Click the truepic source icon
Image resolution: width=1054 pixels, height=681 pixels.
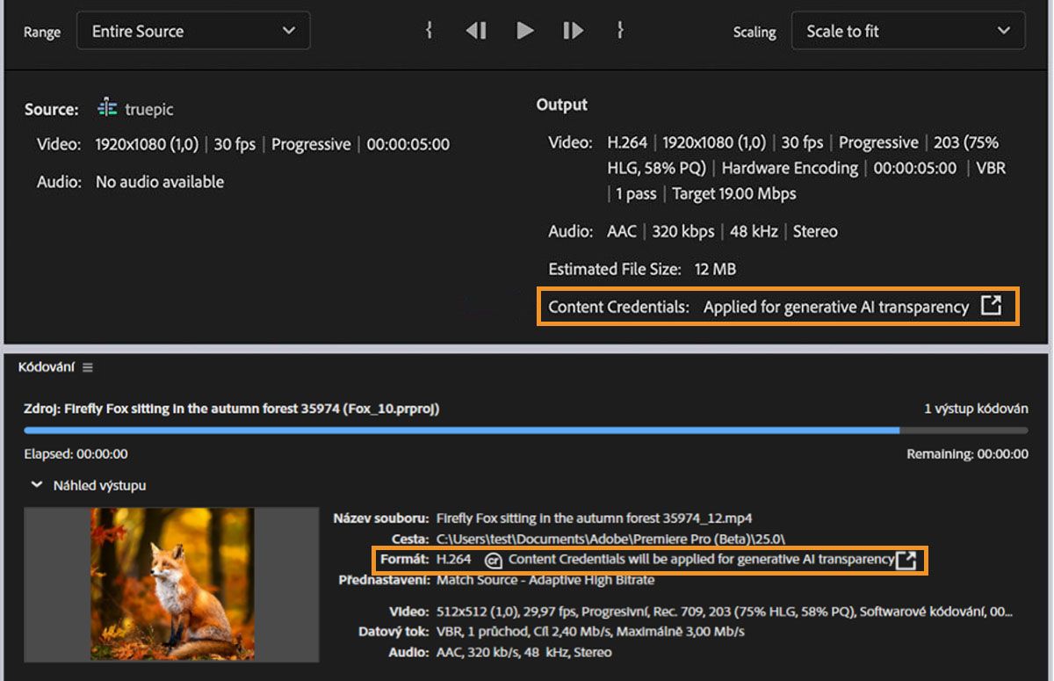(107, 108)
